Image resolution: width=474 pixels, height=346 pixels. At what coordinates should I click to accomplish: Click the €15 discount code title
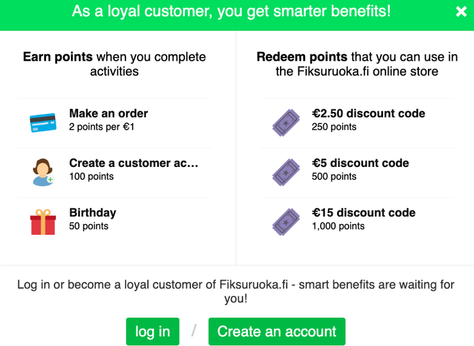click(363, 212)
